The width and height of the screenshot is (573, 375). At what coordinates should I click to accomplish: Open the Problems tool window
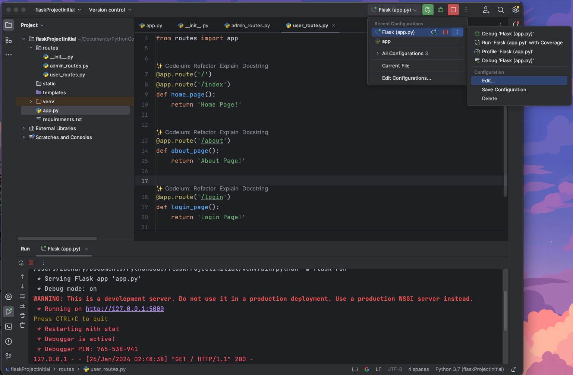point(9,341)
